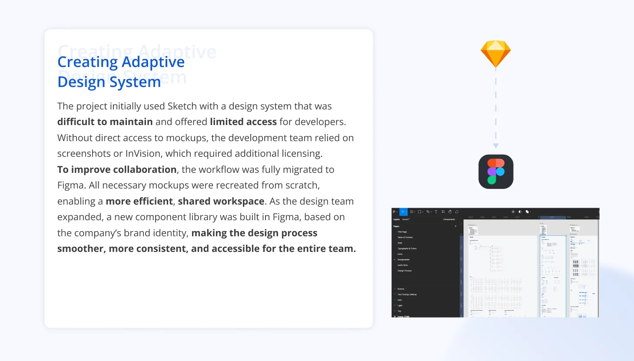Click the Figma app logo
This screenshot has width=634, height=361.
click(496, 172)
